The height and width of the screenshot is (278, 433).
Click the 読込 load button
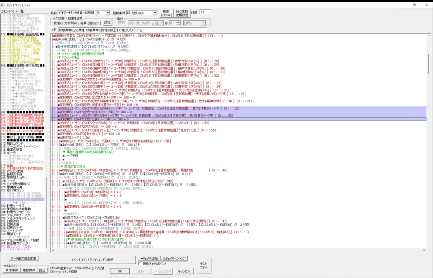pos(43,270)
